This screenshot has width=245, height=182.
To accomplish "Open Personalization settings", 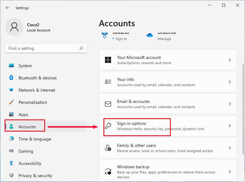I will coord(46,102).
